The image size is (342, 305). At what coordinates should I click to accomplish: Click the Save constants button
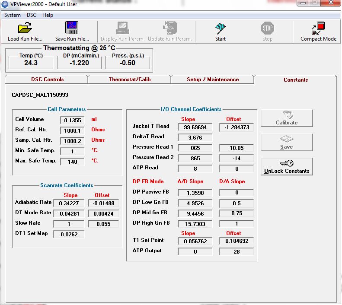pos(287,143)
